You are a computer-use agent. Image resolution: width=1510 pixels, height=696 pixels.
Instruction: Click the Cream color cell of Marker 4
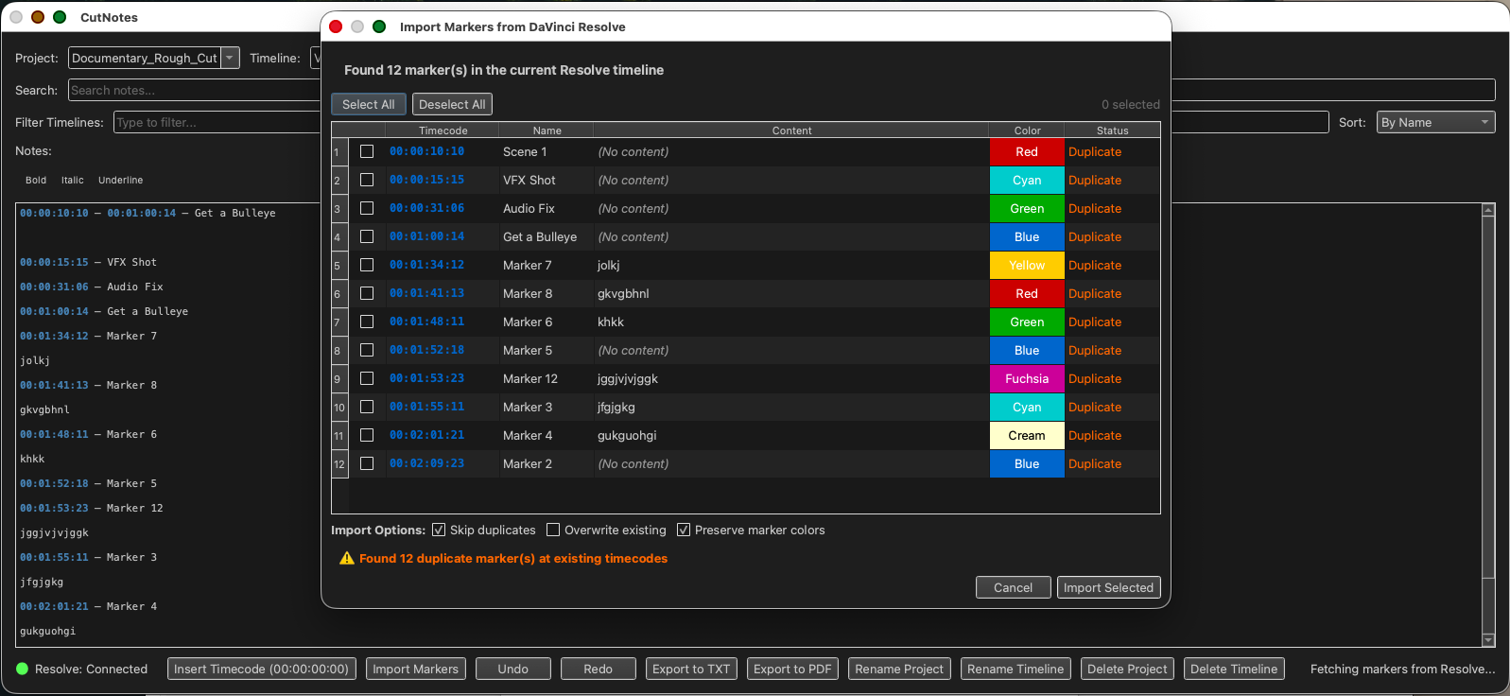[1027, 435]
